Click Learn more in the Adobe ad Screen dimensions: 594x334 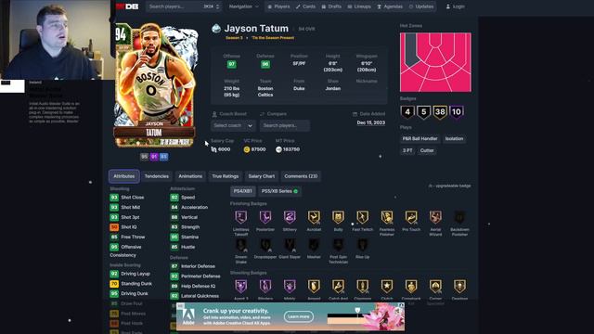tap(299, 316)
